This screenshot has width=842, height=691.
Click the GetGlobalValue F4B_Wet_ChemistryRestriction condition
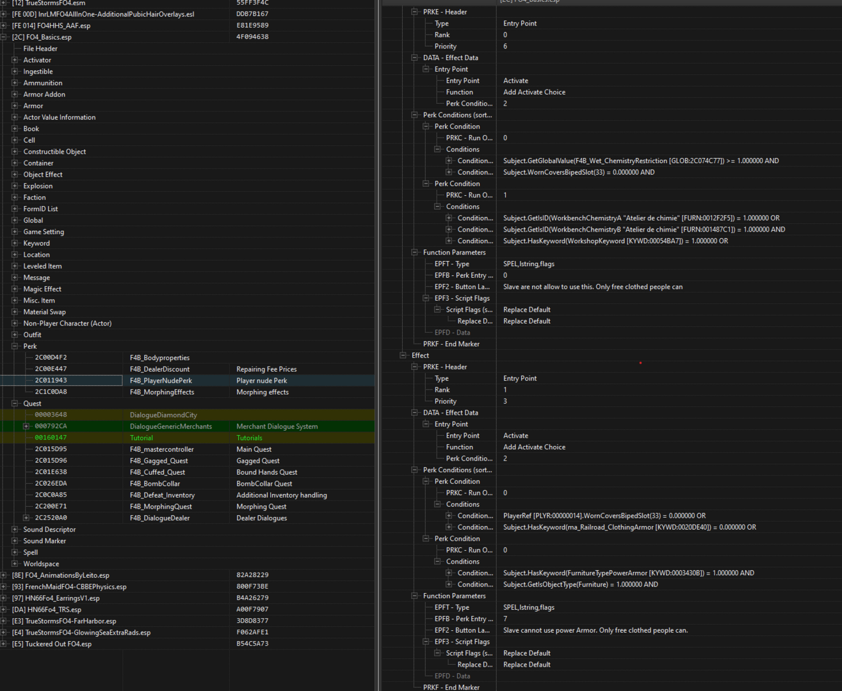(641, 161)
